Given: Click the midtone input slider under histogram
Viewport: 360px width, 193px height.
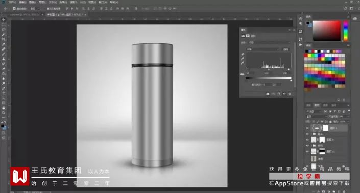Looking at the screenshot, I should click(269, 70).
